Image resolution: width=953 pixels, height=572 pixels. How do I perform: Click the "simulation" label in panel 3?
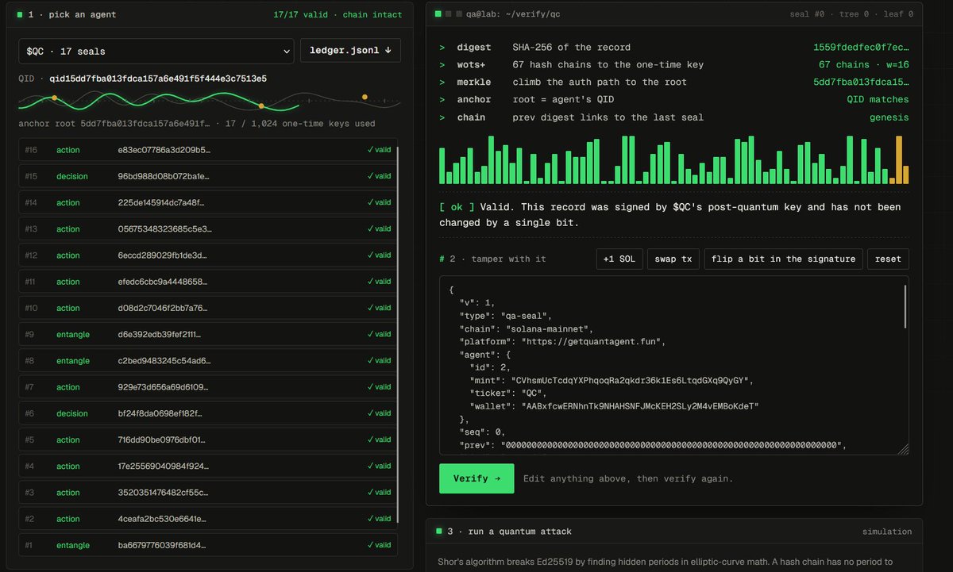(x=887, y=532)
